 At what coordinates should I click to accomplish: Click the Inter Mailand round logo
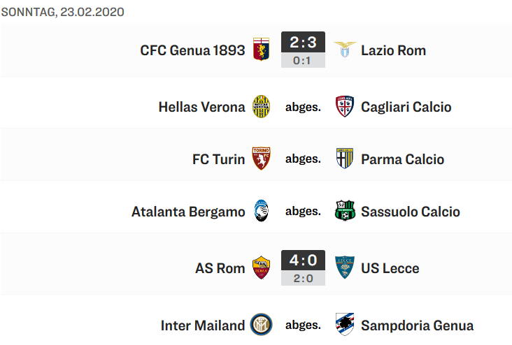tap(262, 325)
